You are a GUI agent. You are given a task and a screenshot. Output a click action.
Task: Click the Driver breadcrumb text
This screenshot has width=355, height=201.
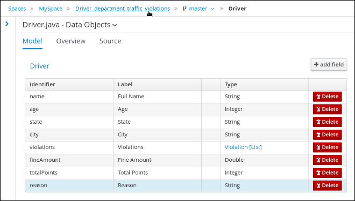coord(237,9)
